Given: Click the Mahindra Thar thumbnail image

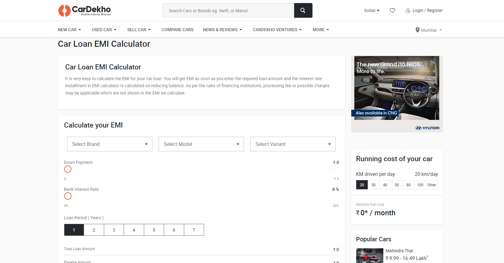Looking at the screenshot, I should 370,256.
